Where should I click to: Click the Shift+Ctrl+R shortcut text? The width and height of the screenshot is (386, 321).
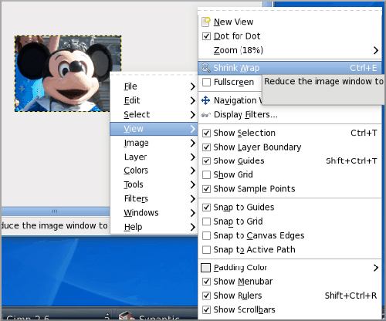[x=350, y=296]
